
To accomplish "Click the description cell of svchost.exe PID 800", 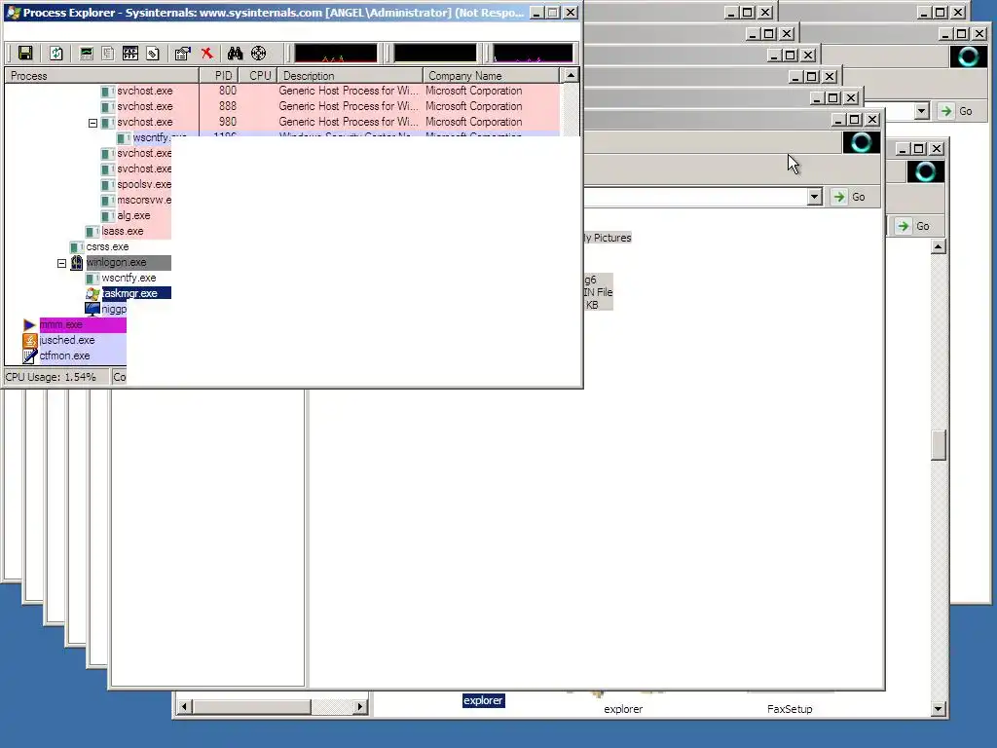I will click(x=349, y=91).
